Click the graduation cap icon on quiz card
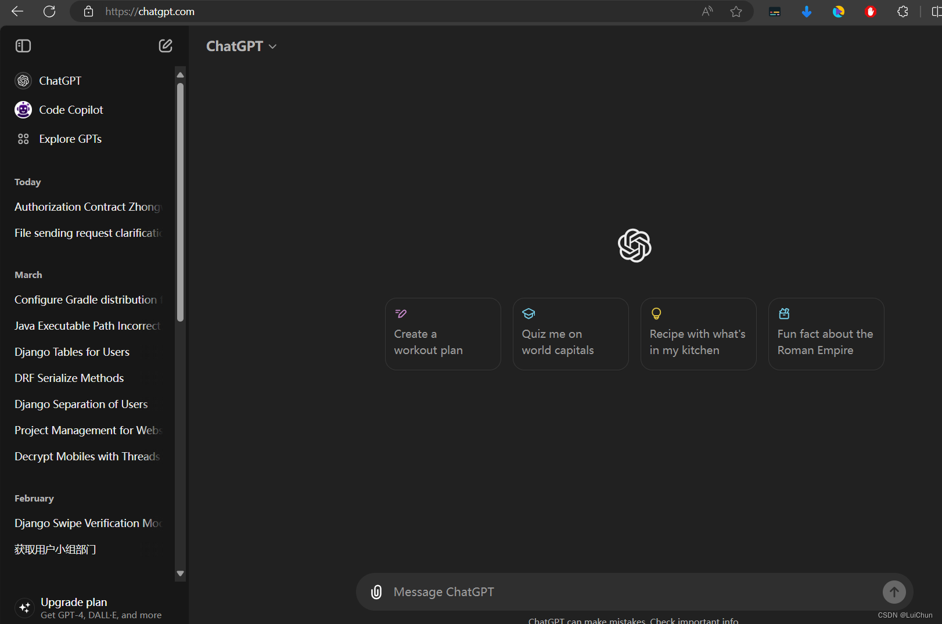 click(528, 313)
